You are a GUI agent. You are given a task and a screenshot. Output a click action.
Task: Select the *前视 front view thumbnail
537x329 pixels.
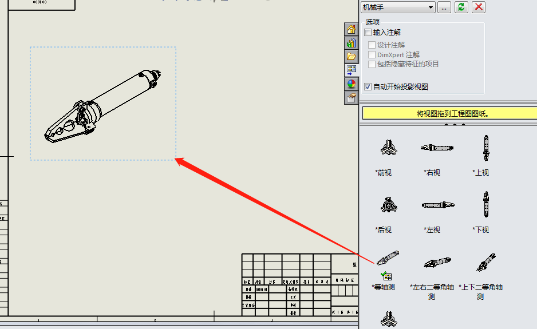388,148
